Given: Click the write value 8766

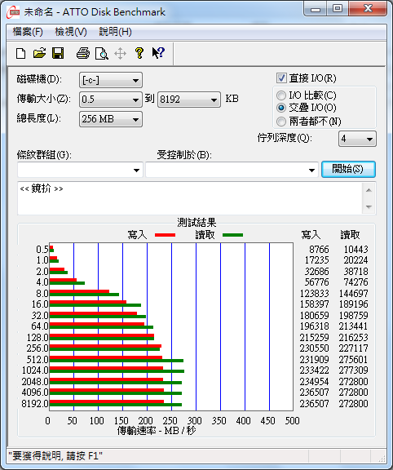Looking at the screenshot, I should pyautogui.click(x=319, y=250).
